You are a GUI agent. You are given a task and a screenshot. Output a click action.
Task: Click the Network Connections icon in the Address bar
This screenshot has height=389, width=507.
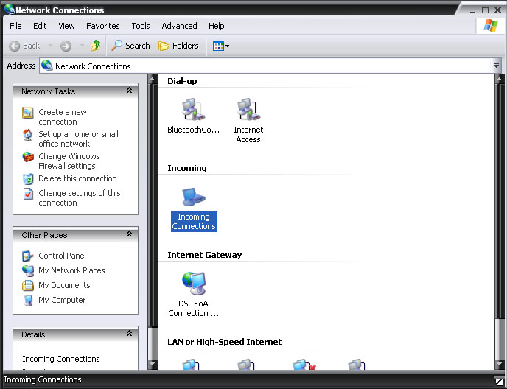(47, 66)
